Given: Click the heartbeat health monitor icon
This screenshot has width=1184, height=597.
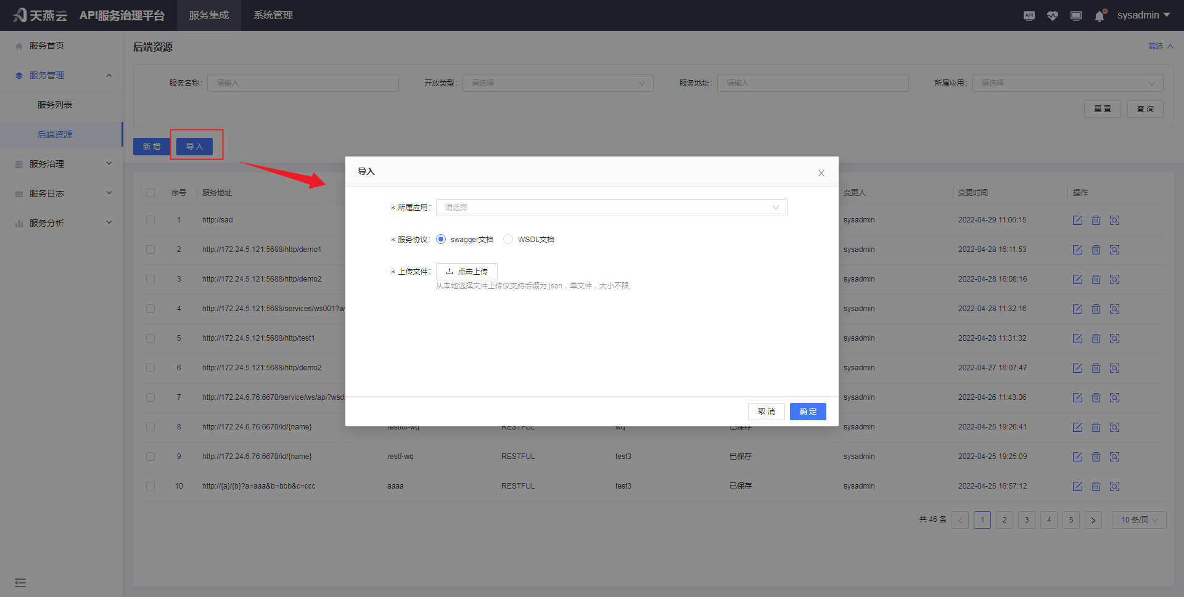Looking at the screenshot, I should pos(1052,15).
